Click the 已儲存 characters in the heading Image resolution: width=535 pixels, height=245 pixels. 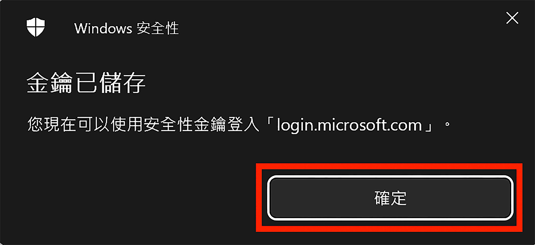110,83
